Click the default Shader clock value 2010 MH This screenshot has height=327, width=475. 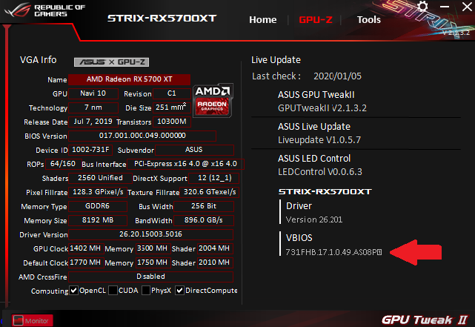pyautogui.click(x=215, y=262)
